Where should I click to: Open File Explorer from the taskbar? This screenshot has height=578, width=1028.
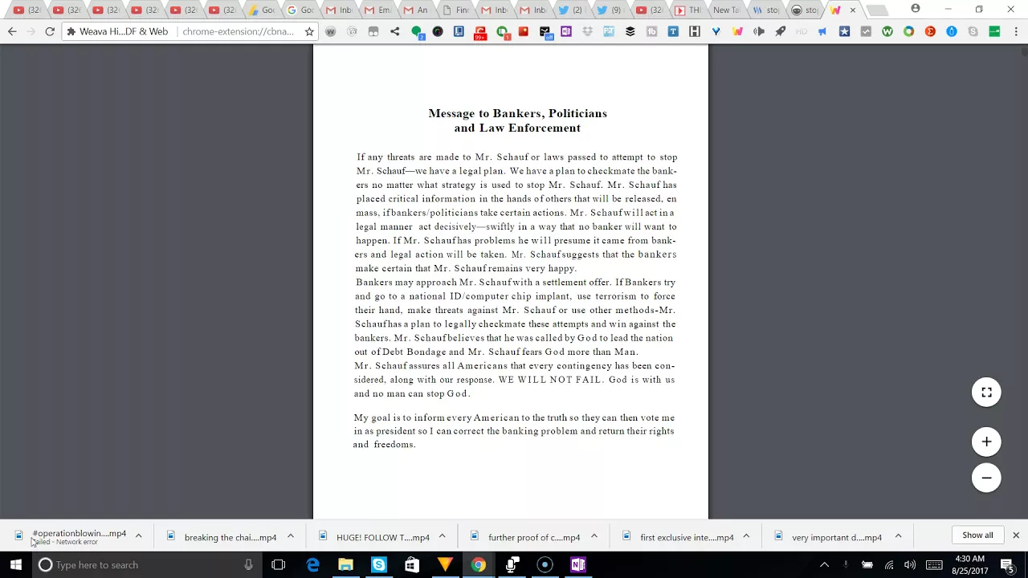pos(345,564)
